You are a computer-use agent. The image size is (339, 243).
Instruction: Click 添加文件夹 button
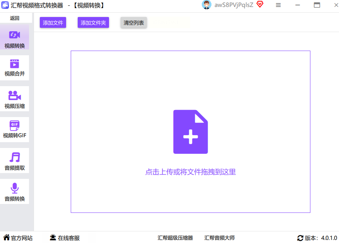pos(93,22)
